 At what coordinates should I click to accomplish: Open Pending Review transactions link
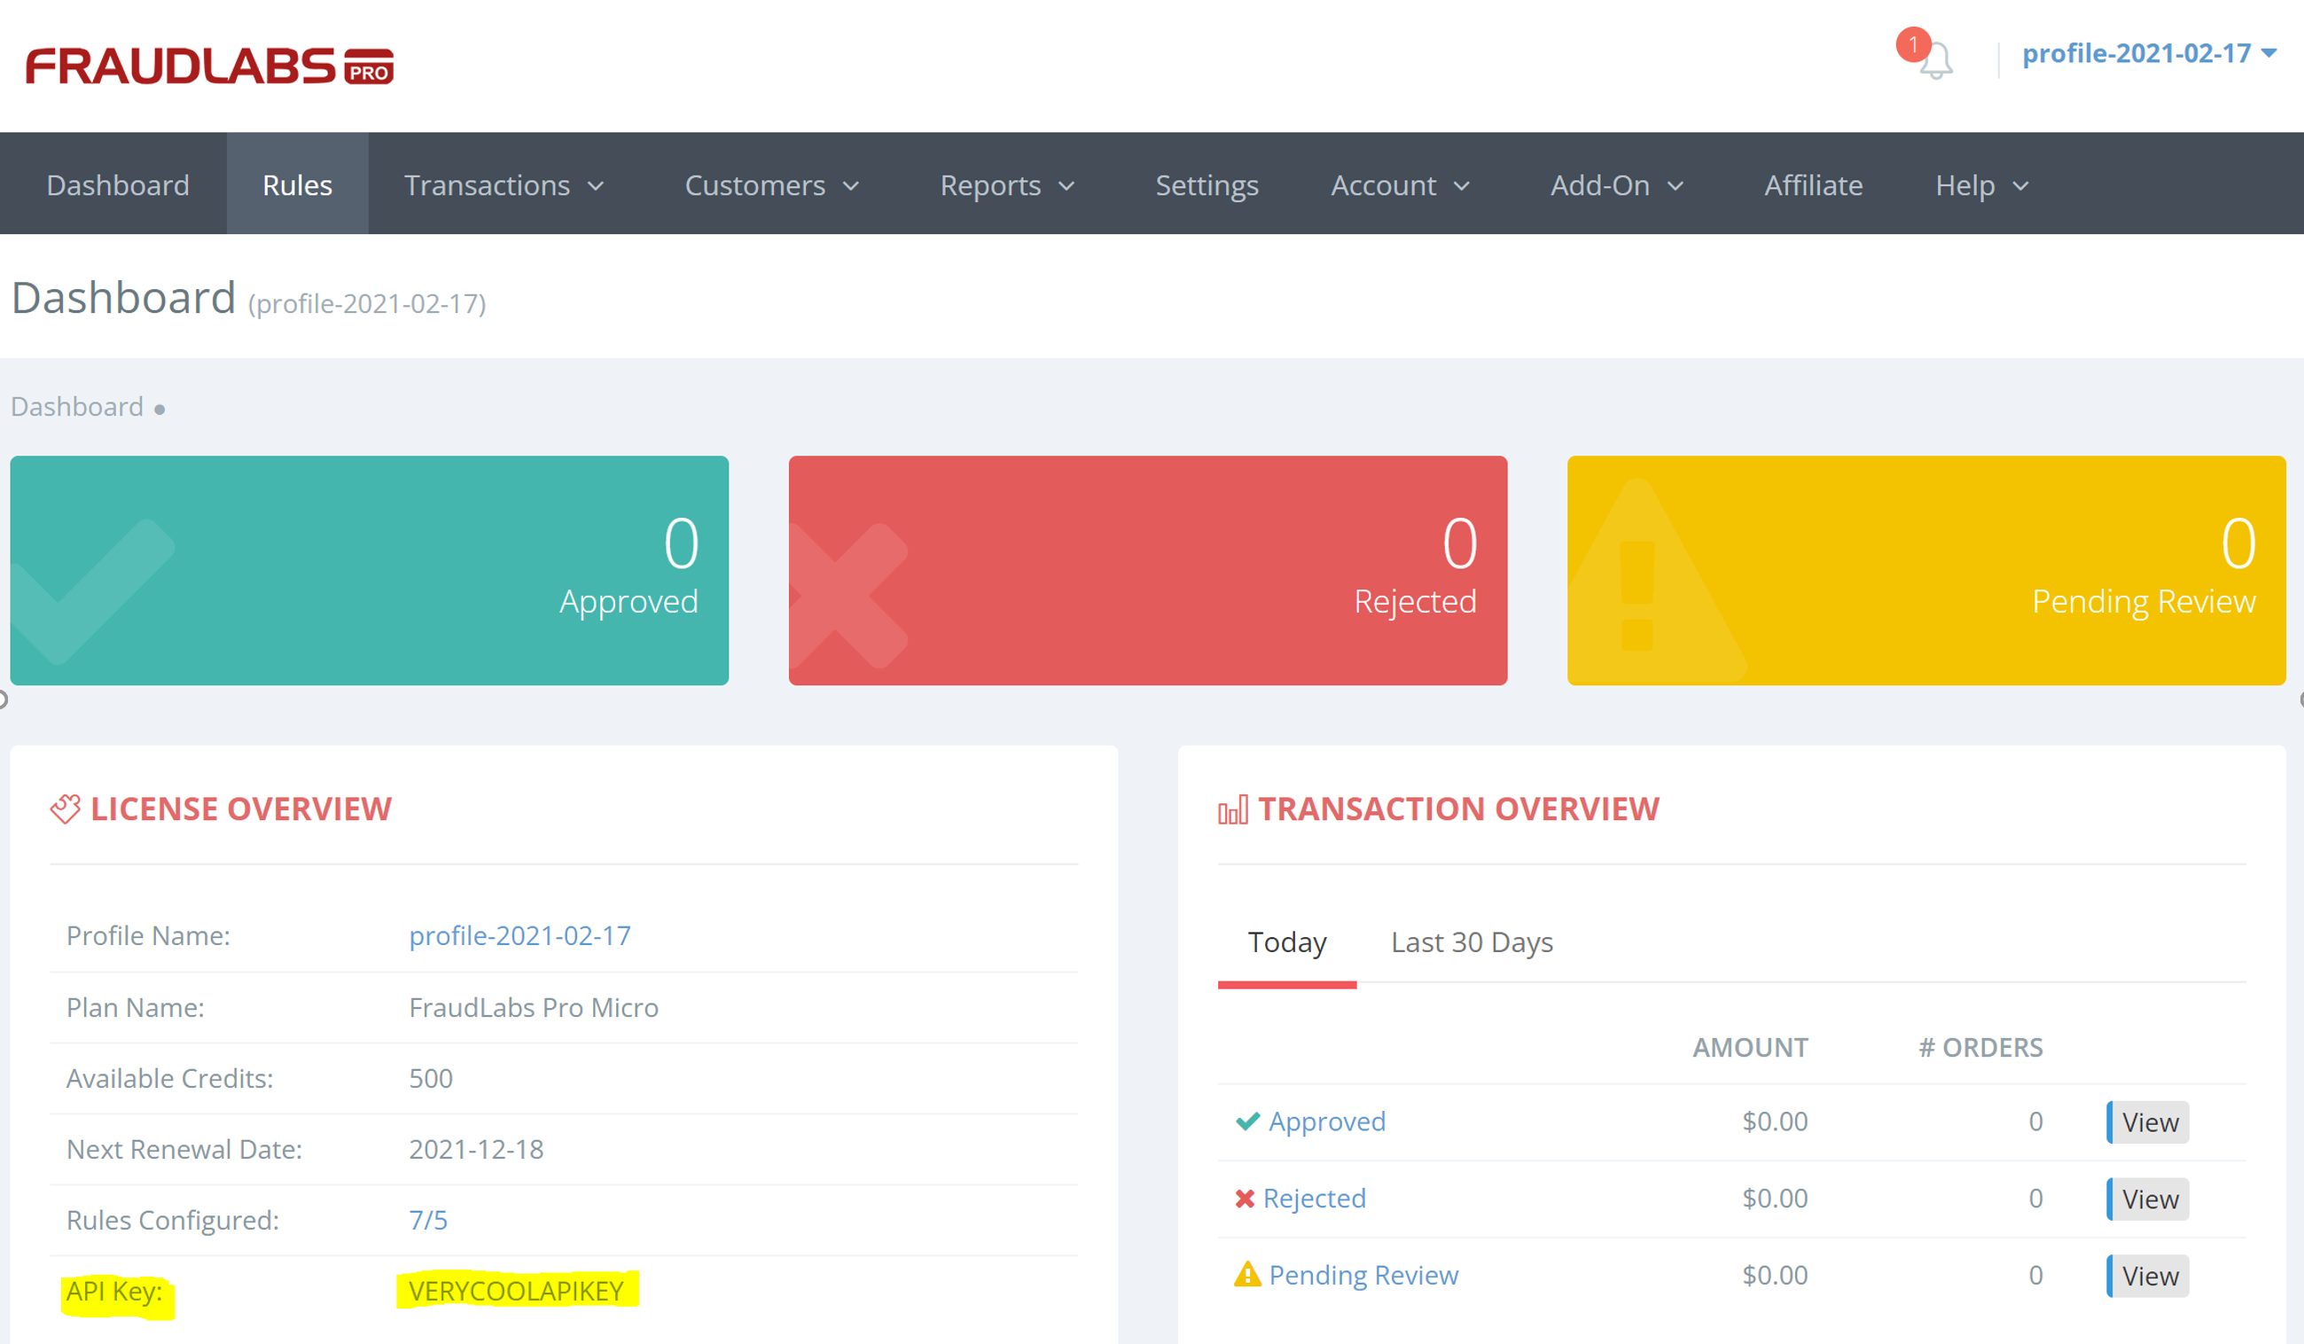(1363, 1276)
